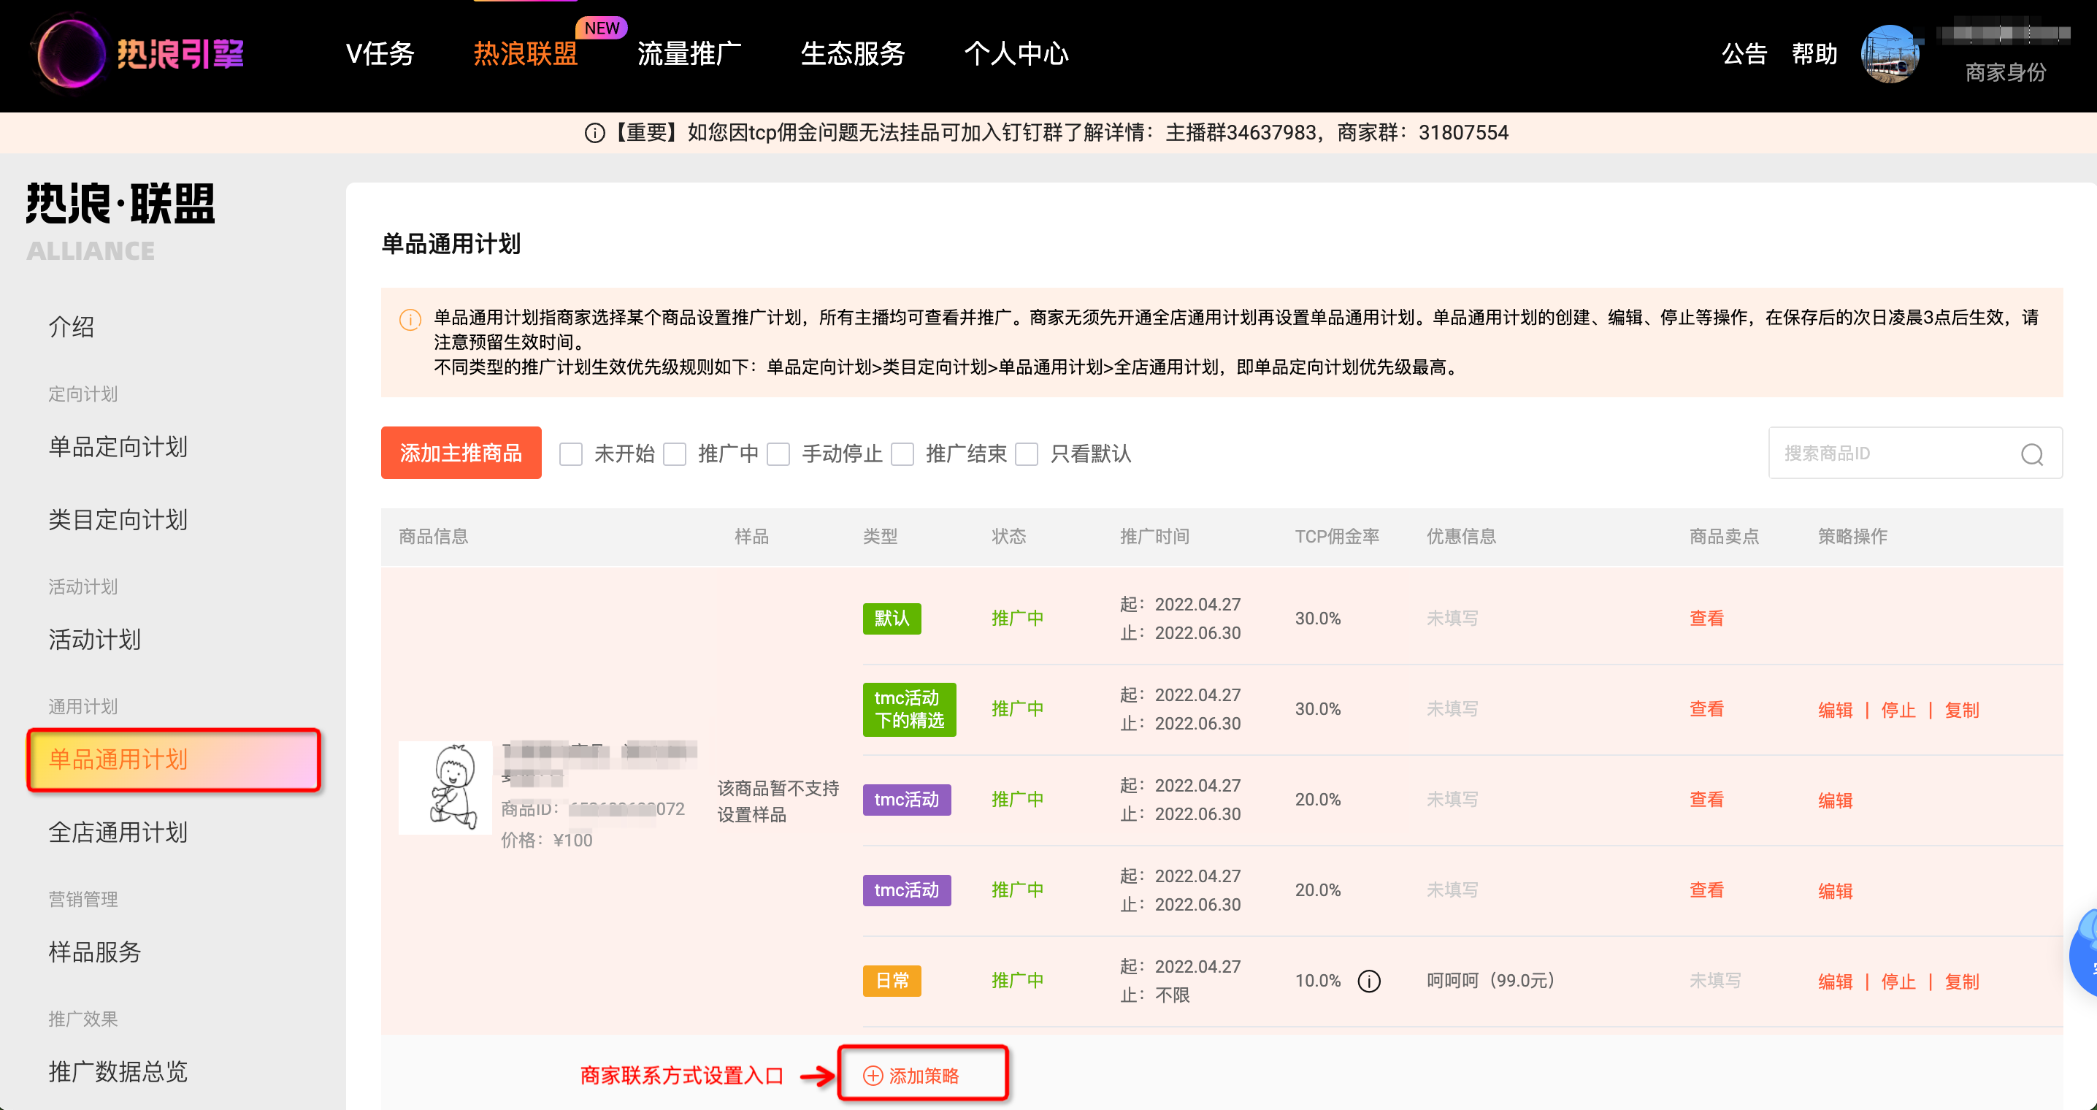The height and width of the screenshot is (1110, 2097).
Task: Enable the 手动停止 checkbox
Action: tap(778, 453)
